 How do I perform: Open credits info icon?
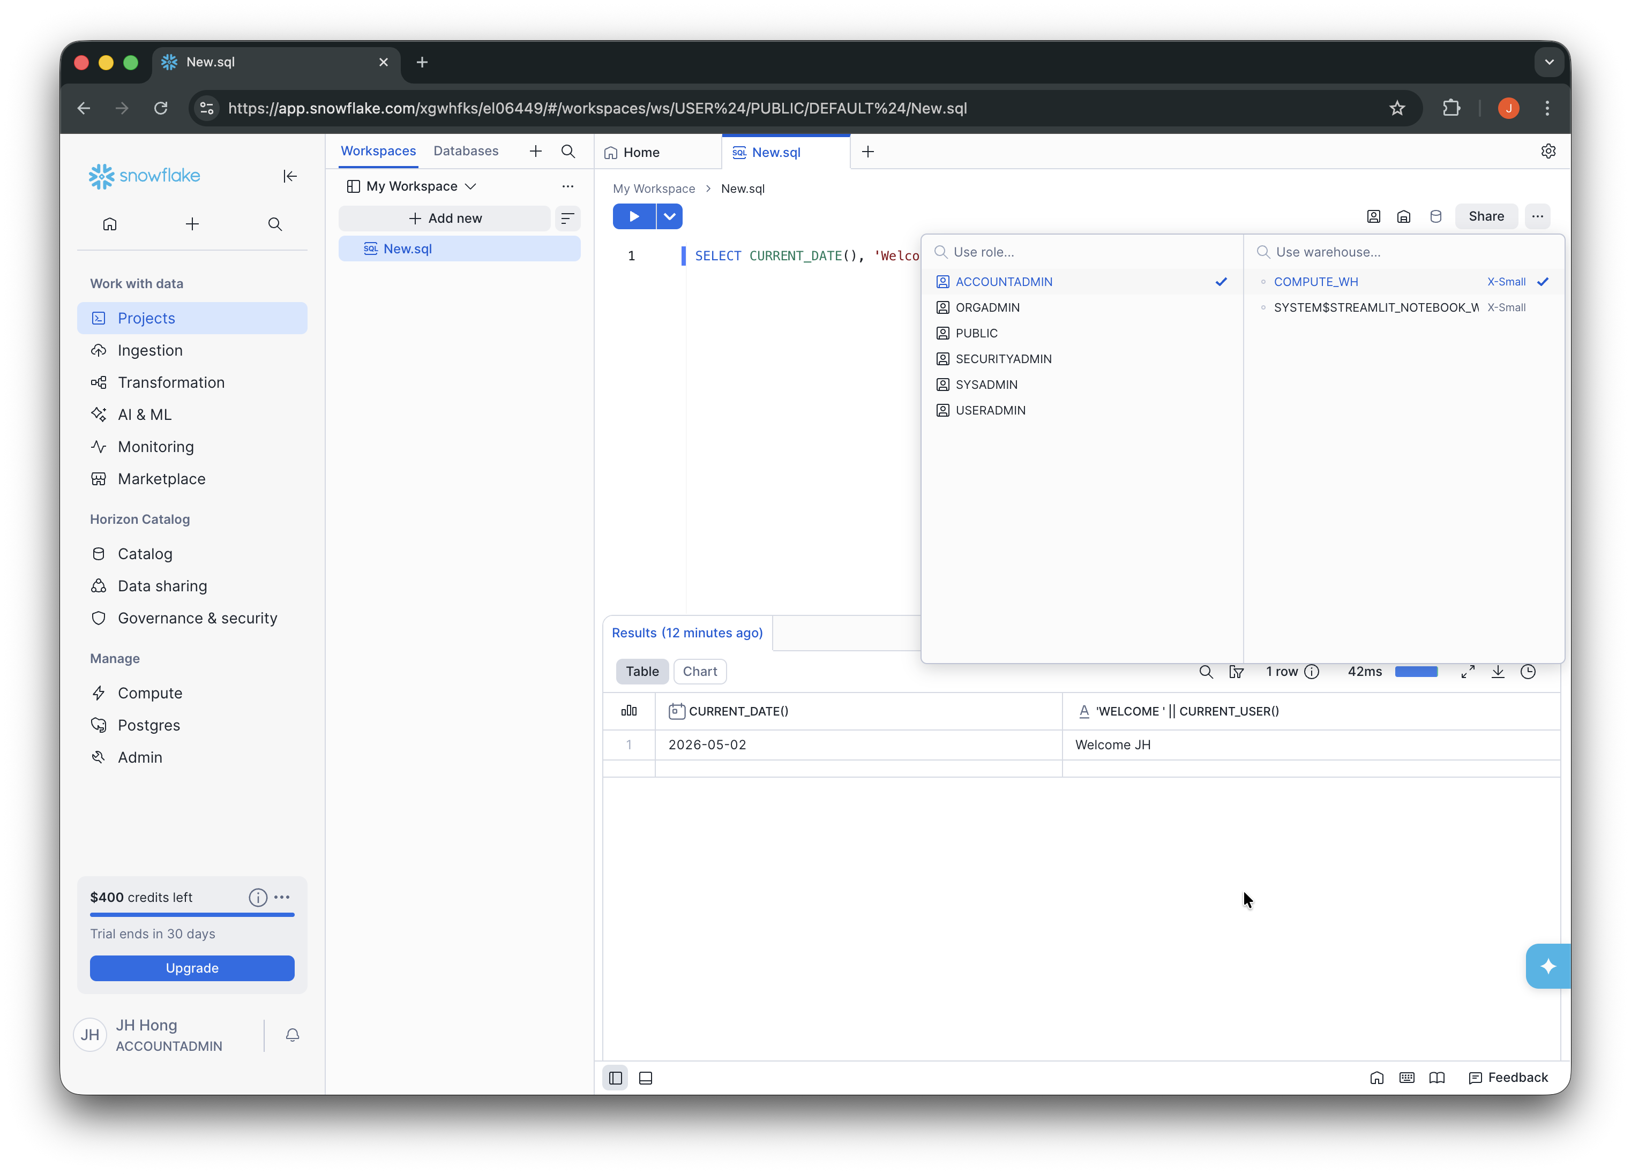[x=258, y=897]
